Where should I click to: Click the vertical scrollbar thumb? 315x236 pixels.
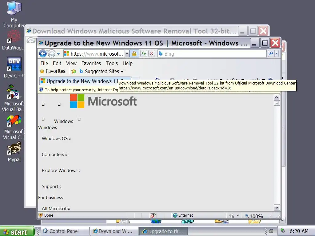pos(277,103)
